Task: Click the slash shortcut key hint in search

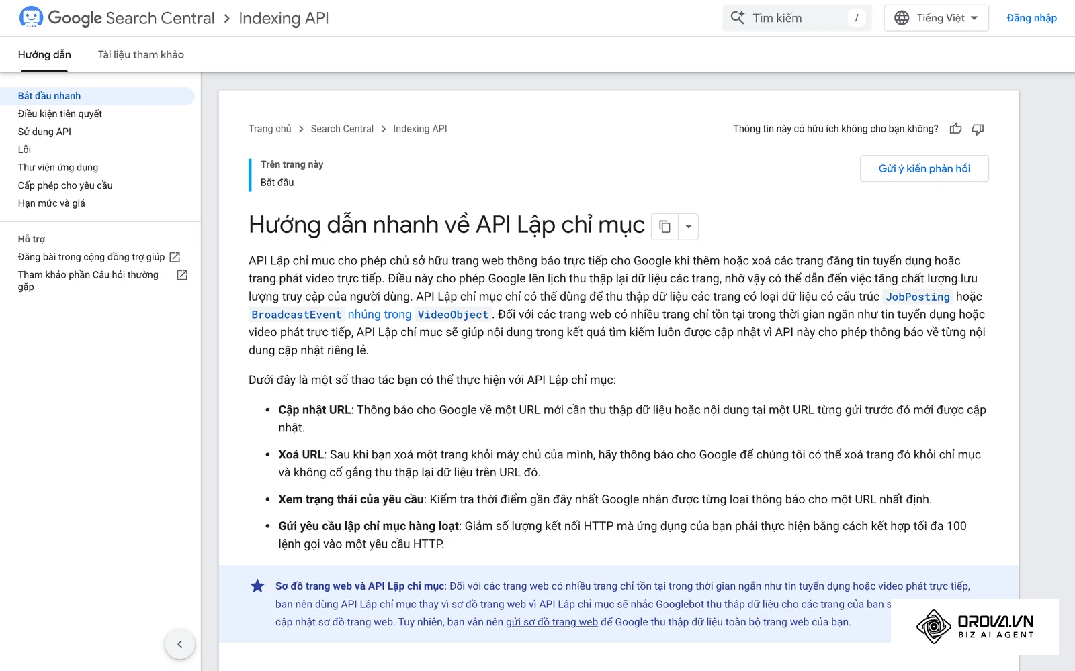Action: (857, 18)
